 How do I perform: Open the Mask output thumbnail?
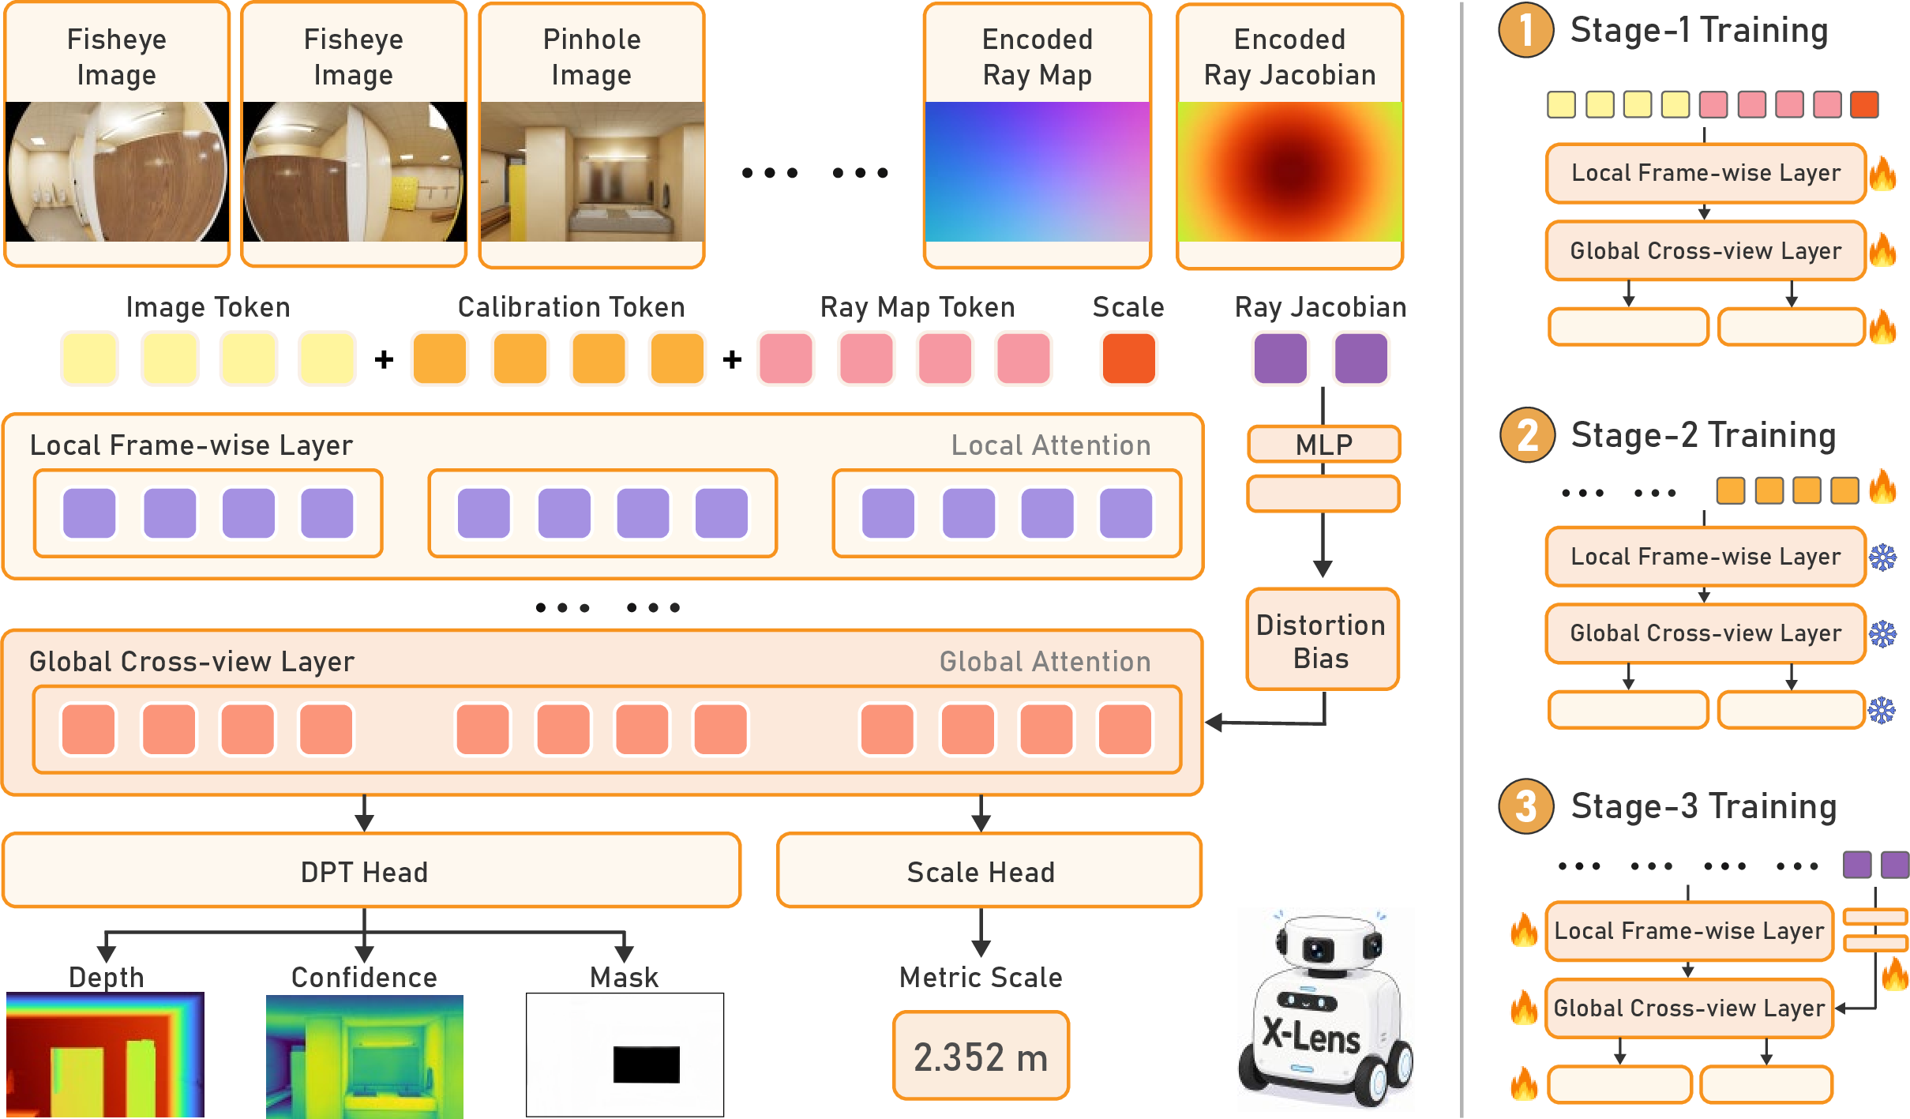(x=625, y=1055)
